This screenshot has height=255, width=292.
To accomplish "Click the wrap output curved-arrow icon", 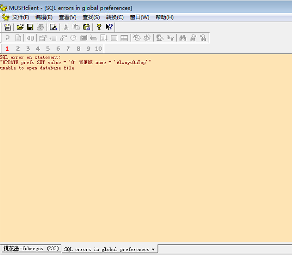I will click(8, 38).
